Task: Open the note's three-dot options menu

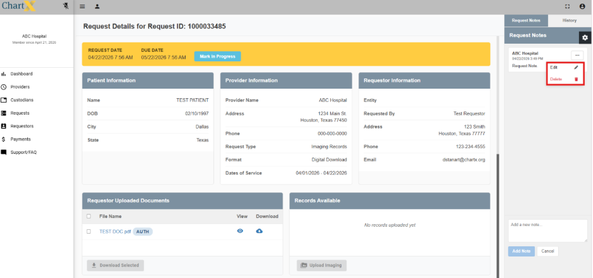Action: tap(577, 55)
